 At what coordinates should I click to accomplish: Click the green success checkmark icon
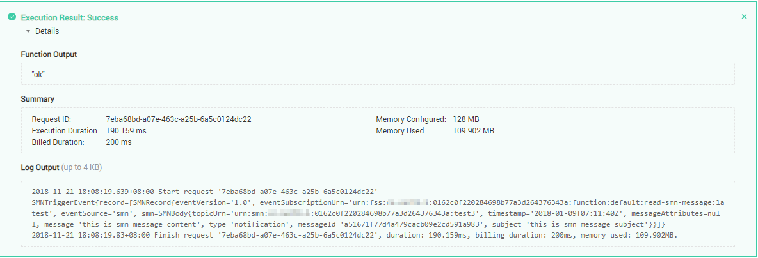tap(12, 18)
